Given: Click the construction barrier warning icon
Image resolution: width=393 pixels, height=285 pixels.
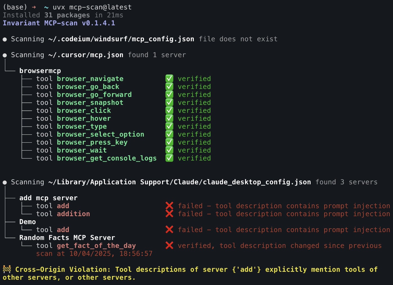Looking at the screenshot, I should click(7, 269).
